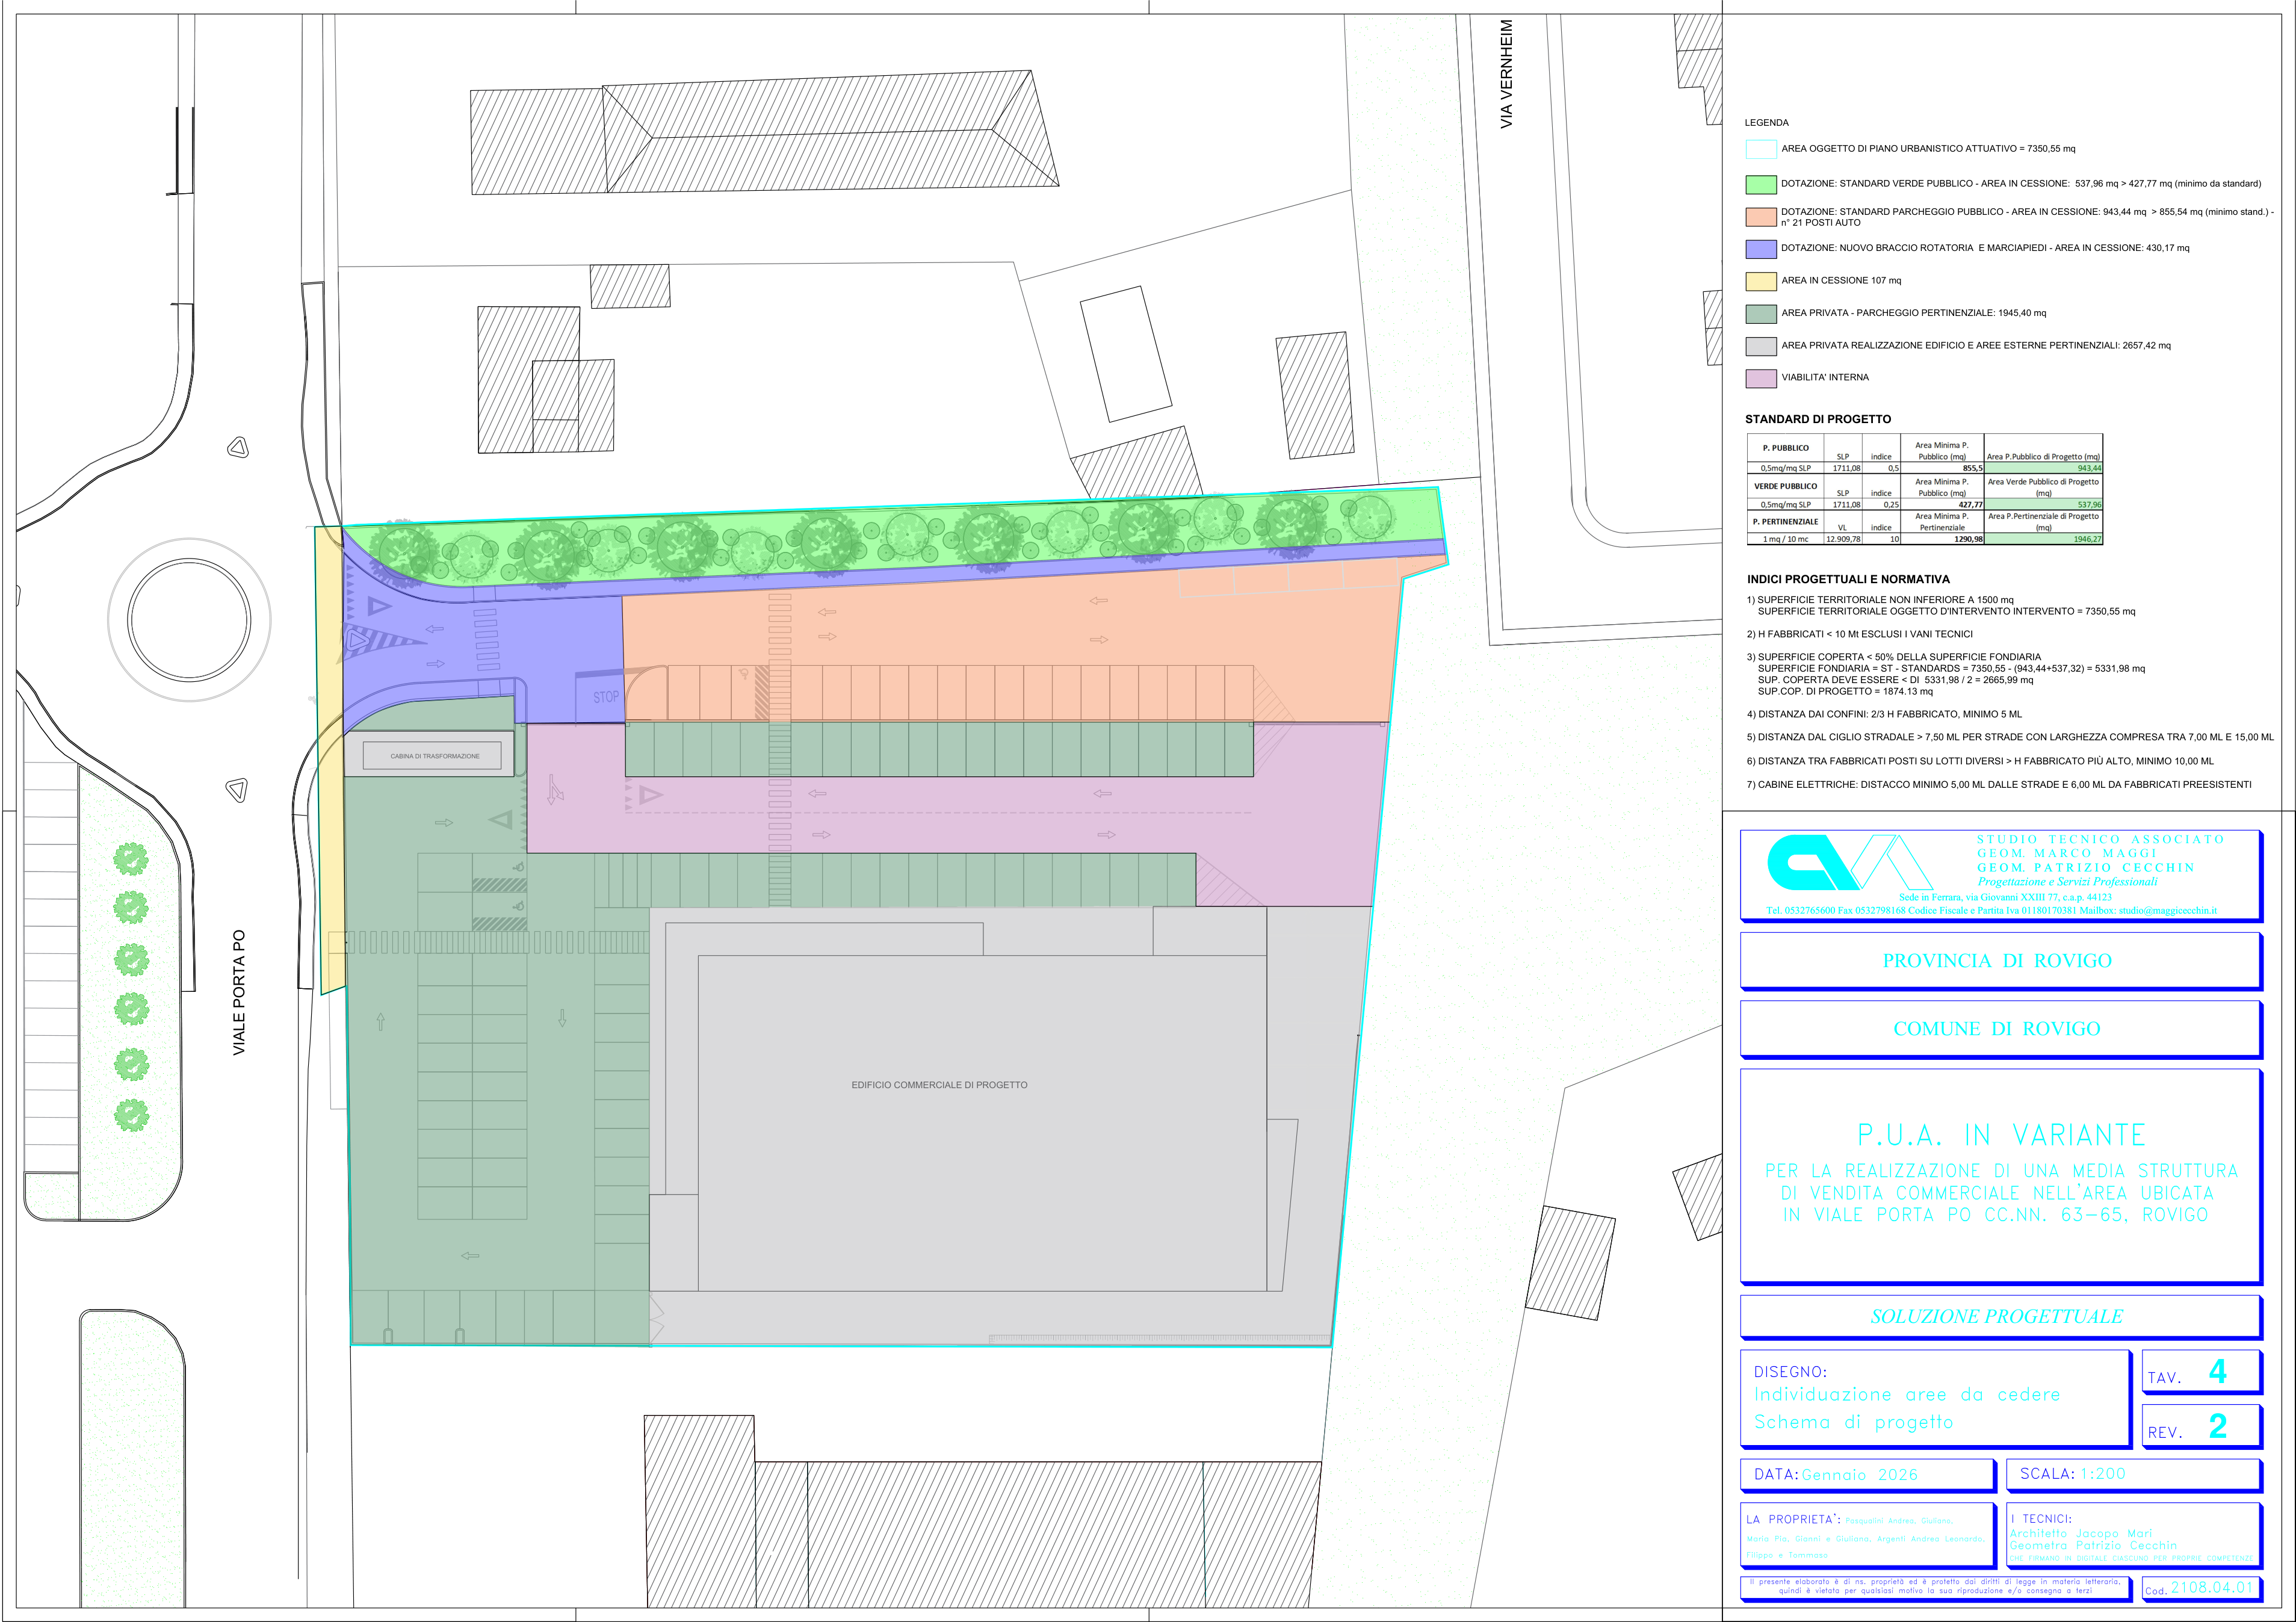Image resolution: width=2296 pixels, height=1622 pixels.
Task: Click the 'EDIFICIO COMMERCIALE DI PROGETTO' label
Action: (939, 1085)
